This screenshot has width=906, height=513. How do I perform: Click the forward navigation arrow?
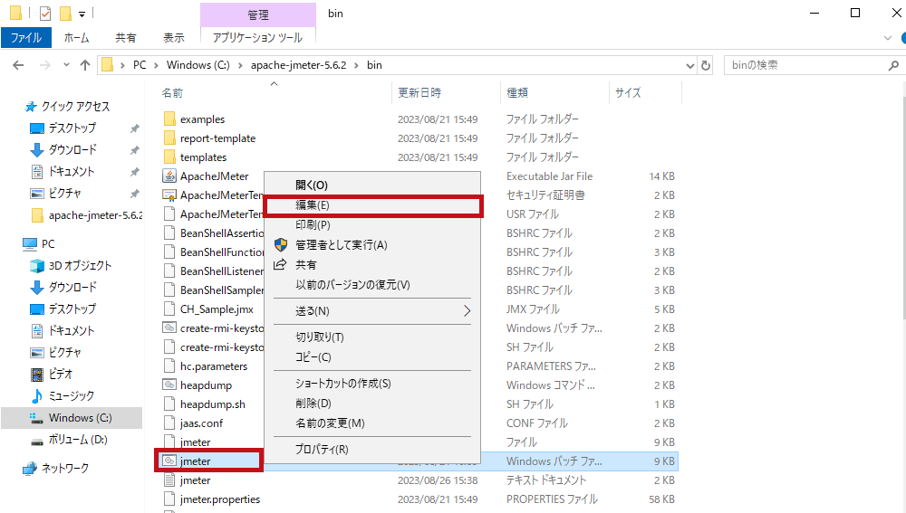point(45,65)
